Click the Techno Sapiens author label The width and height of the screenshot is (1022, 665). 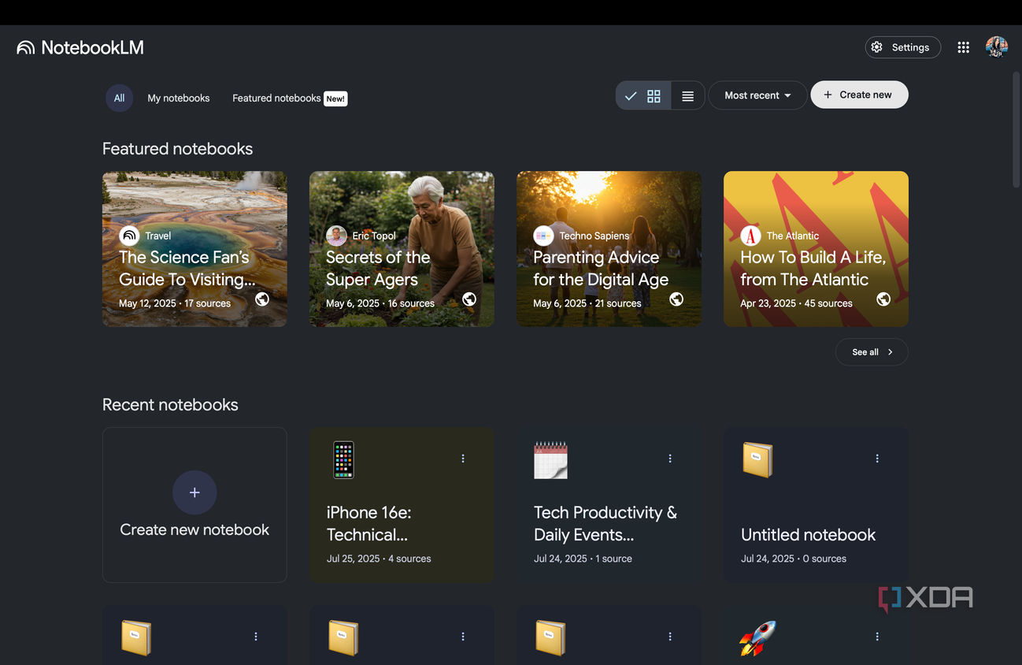594,236
